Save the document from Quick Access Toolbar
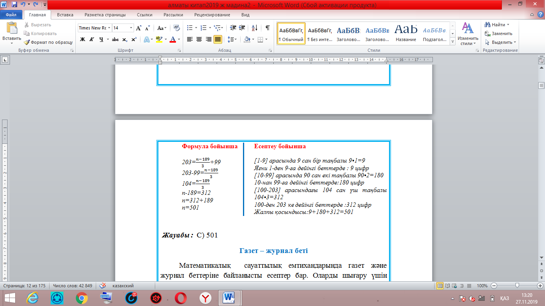Image resolution: width=545 pixels, height=306 pixels. coord(14,5)
